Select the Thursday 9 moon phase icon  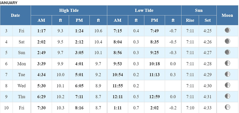(x=227, y=96)
